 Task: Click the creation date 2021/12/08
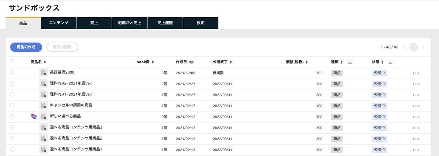tap(185, 73)
